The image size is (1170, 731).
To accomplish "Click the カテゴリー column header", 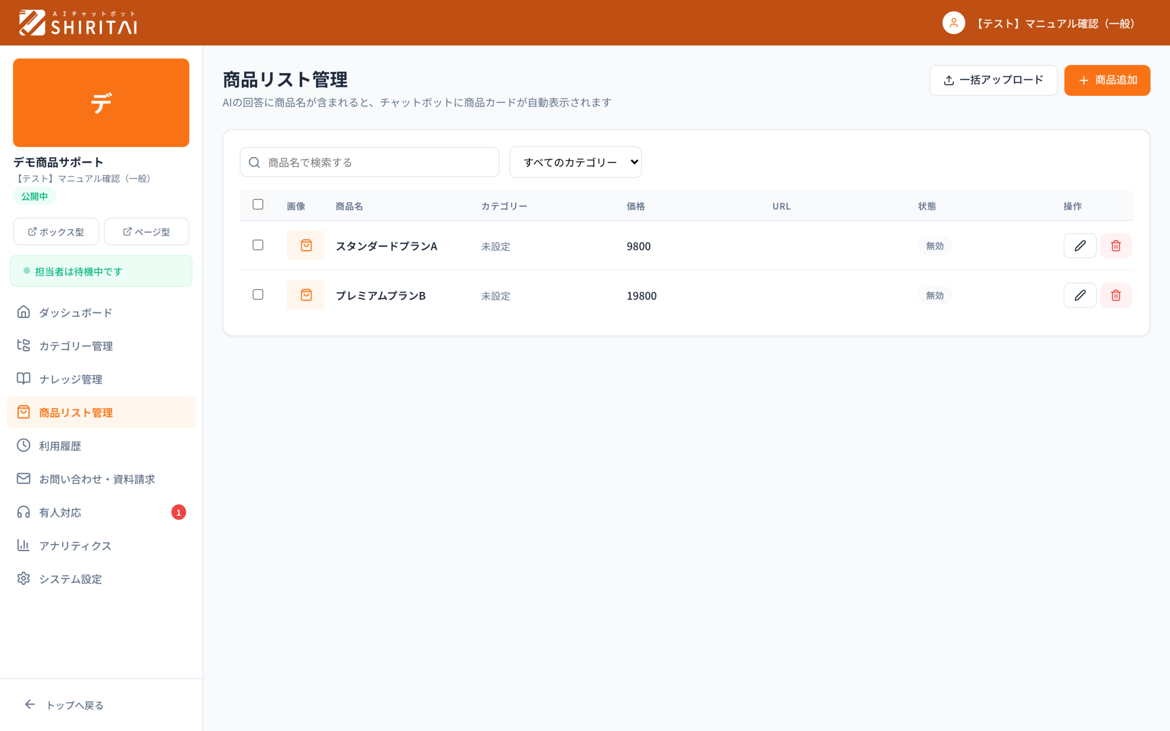I will click(x=504, y=207).
